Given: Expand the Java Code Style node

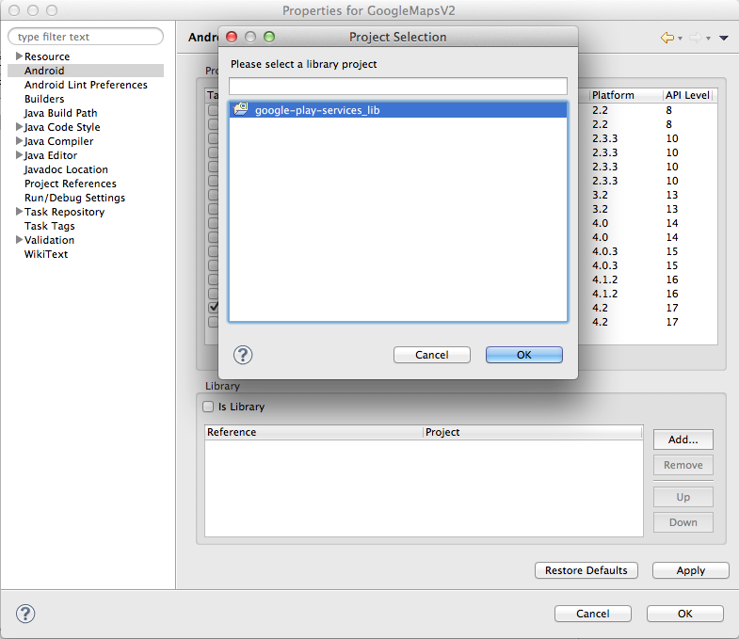Looking at the screenshot, I should (x=19, y=127).
